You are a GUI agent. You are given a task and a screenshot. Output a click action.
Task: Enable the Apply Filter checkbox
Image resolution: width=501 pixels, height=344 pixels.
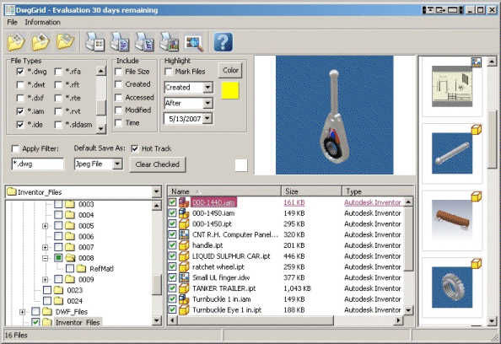tap(15, 149)
